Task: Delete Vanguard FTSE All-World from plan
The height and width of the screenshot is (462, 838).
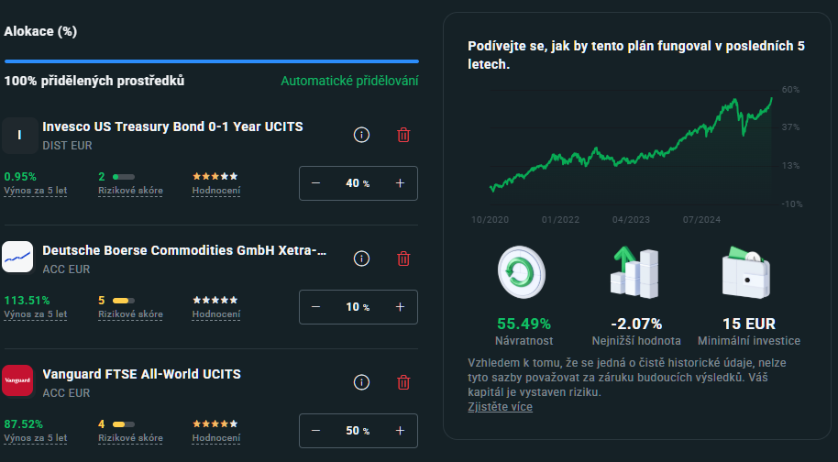Action: pos(403,382)
